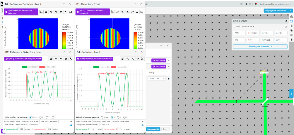
Task: Click blue help question icon in D1 cross-section window
Action: click(x=143, y=125)
